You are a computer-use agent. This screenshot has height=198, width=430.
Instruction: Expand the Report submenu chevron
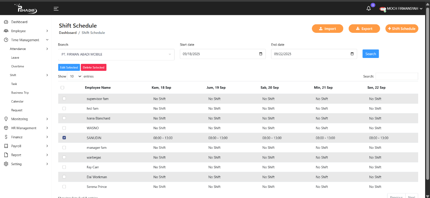point(47,155)
